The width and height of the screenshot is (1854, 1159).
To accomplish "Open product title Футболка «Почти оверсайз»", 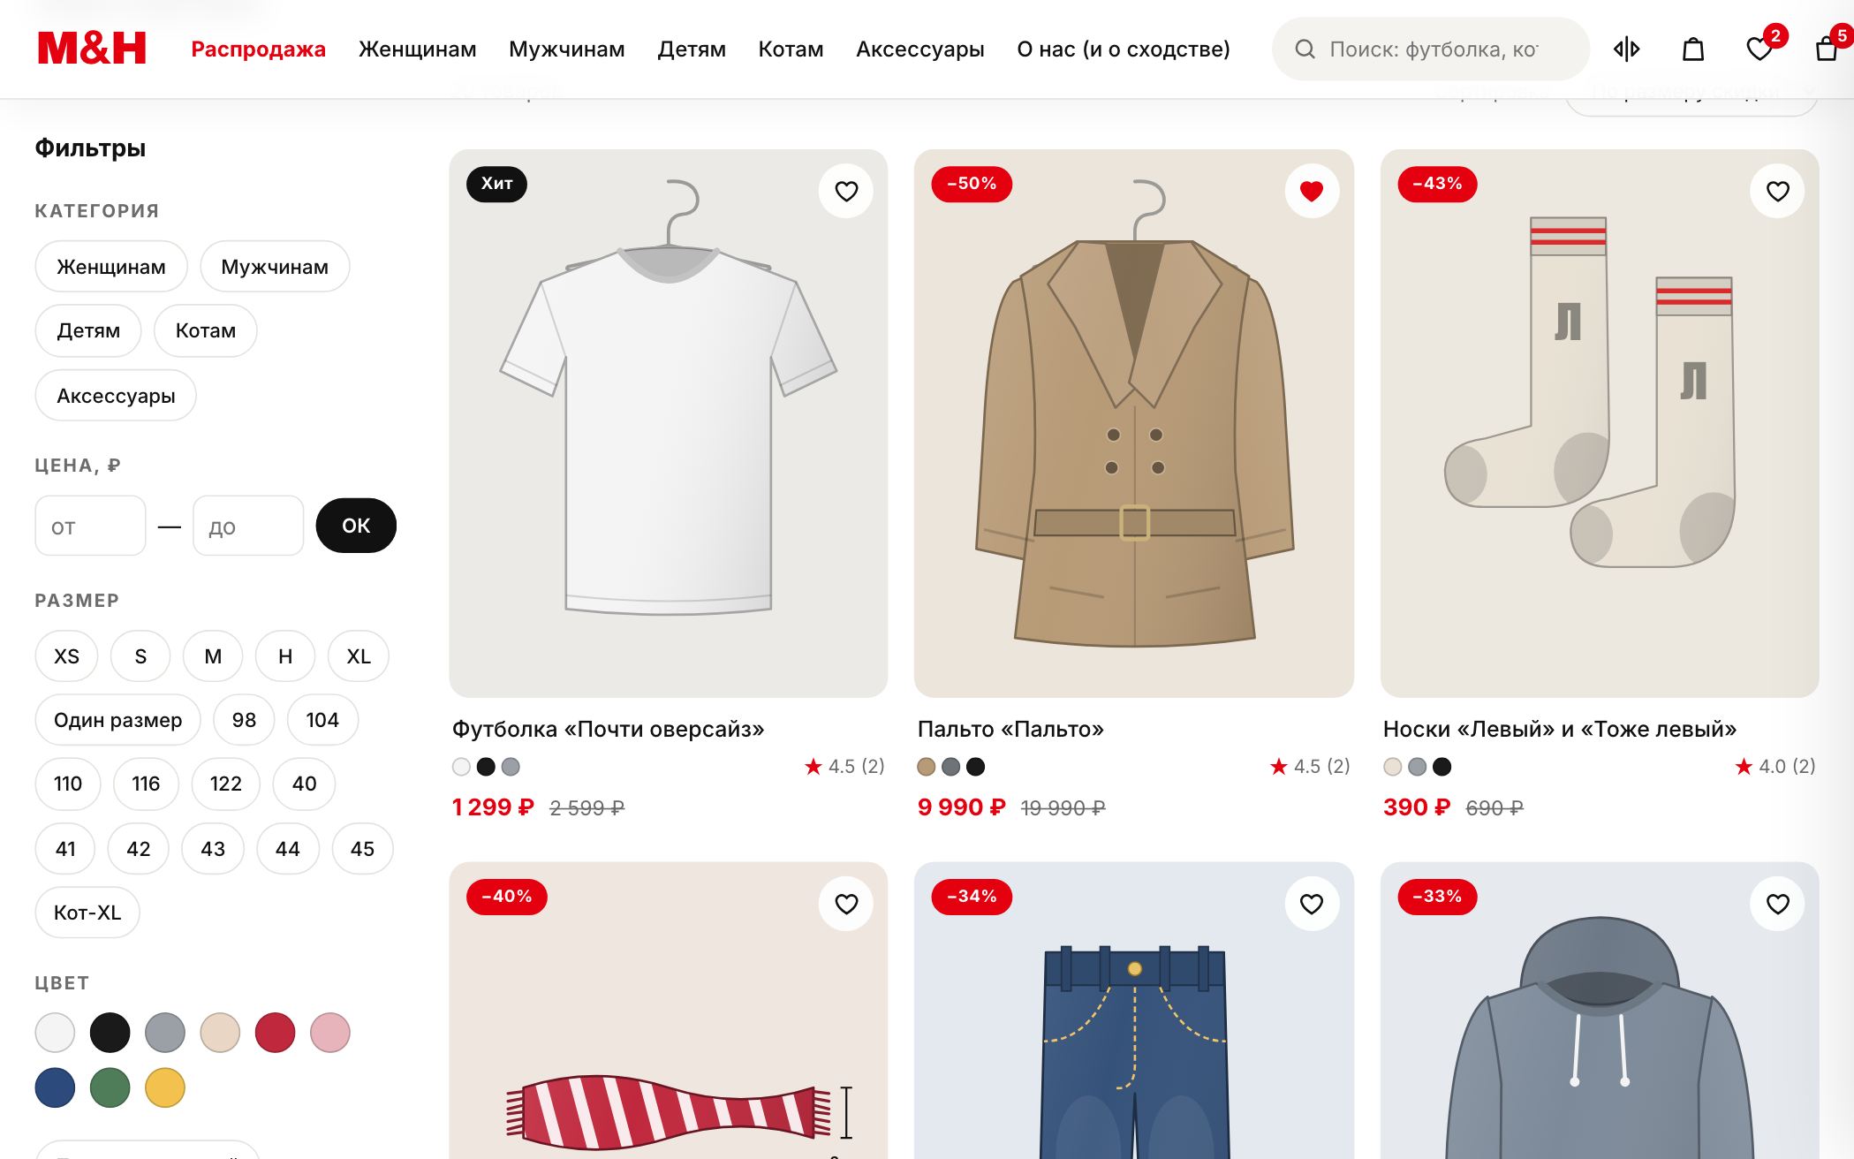I will [608, 729].
